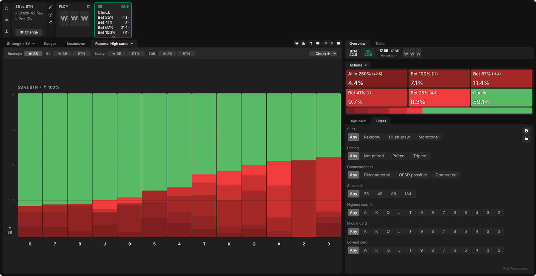Image resolution: width=536 pixels, height=276 pixels.
Task: Open the info circle icon beside Stack
Action: pyautogui.click(x=50, y=15)
